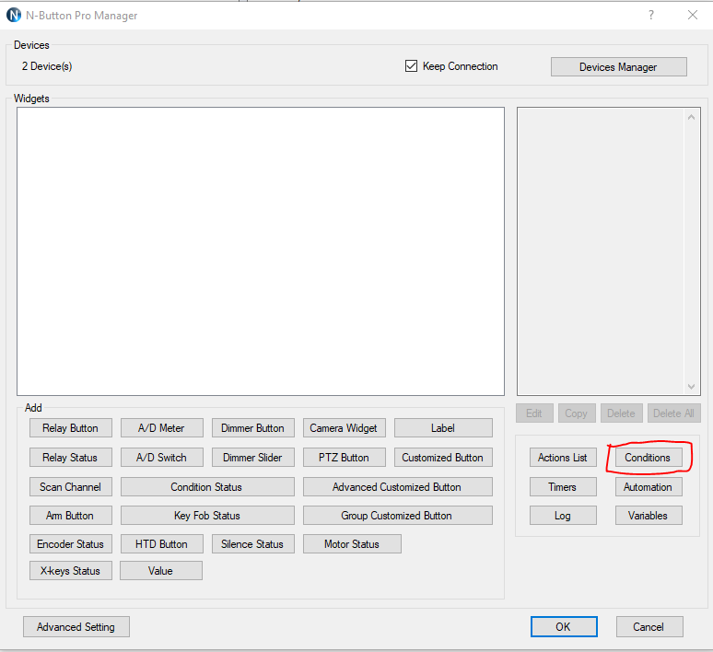
Task: Add a Group Customized Button
Action: (397, 515)
